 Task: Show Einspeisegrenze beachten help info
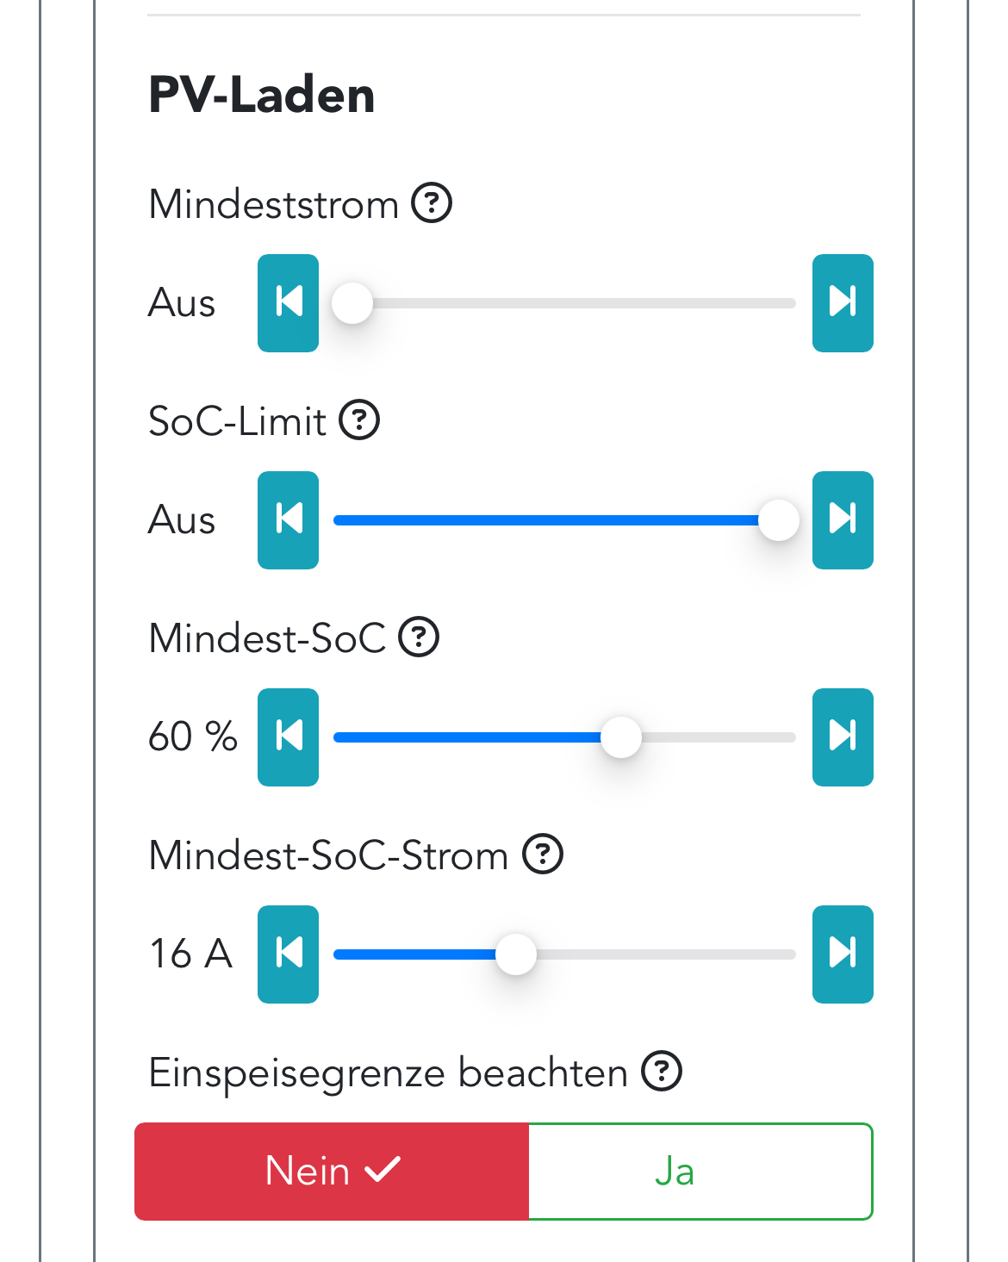662,1072
